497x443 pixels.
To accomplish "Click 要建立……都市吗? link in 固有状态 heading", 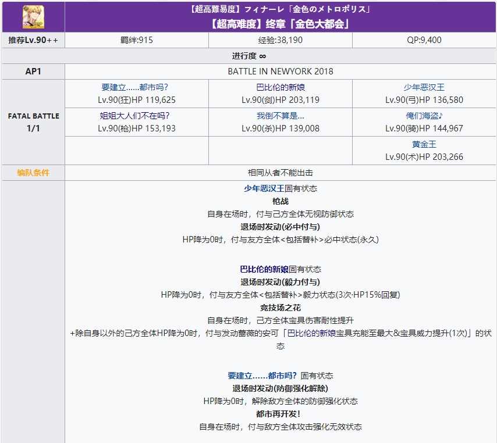I will pyautogui.click(x=262, y=376).
